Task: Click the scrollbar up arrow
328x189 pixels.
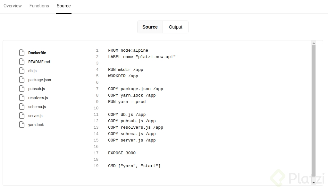Action: pos(314,43)
